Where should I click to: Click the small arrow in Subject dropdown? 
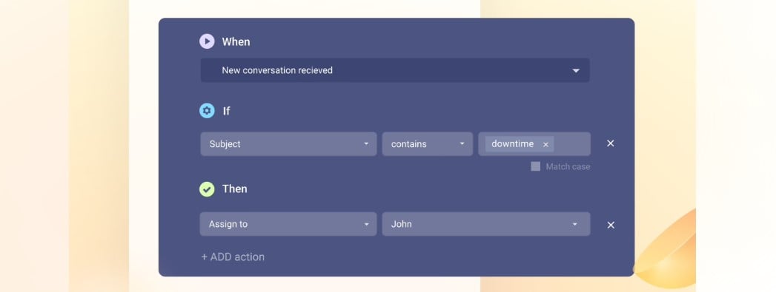(366, 144)
